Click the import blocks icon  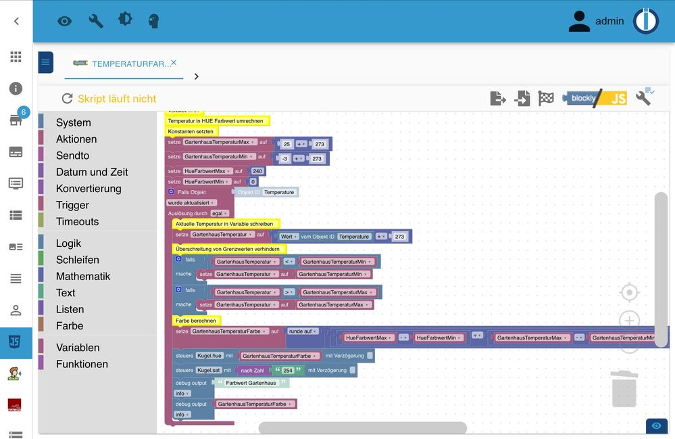(522, 99)
